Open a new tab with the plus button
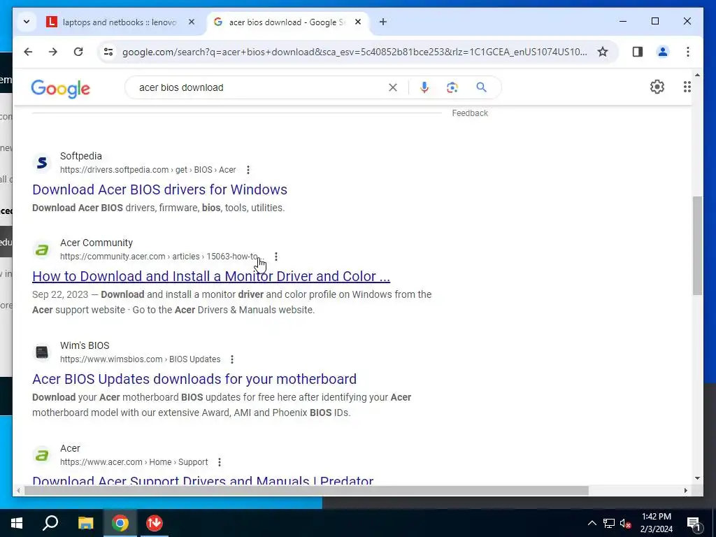 [383, 22]
